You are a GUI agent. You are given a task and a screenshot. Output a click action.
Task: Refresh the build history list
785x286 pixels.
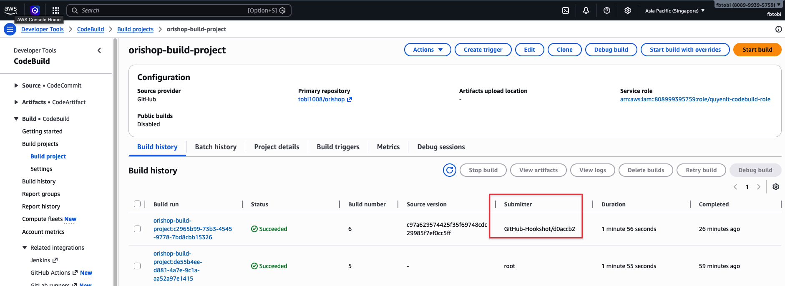pyautogui.click(x=449, y=170)
